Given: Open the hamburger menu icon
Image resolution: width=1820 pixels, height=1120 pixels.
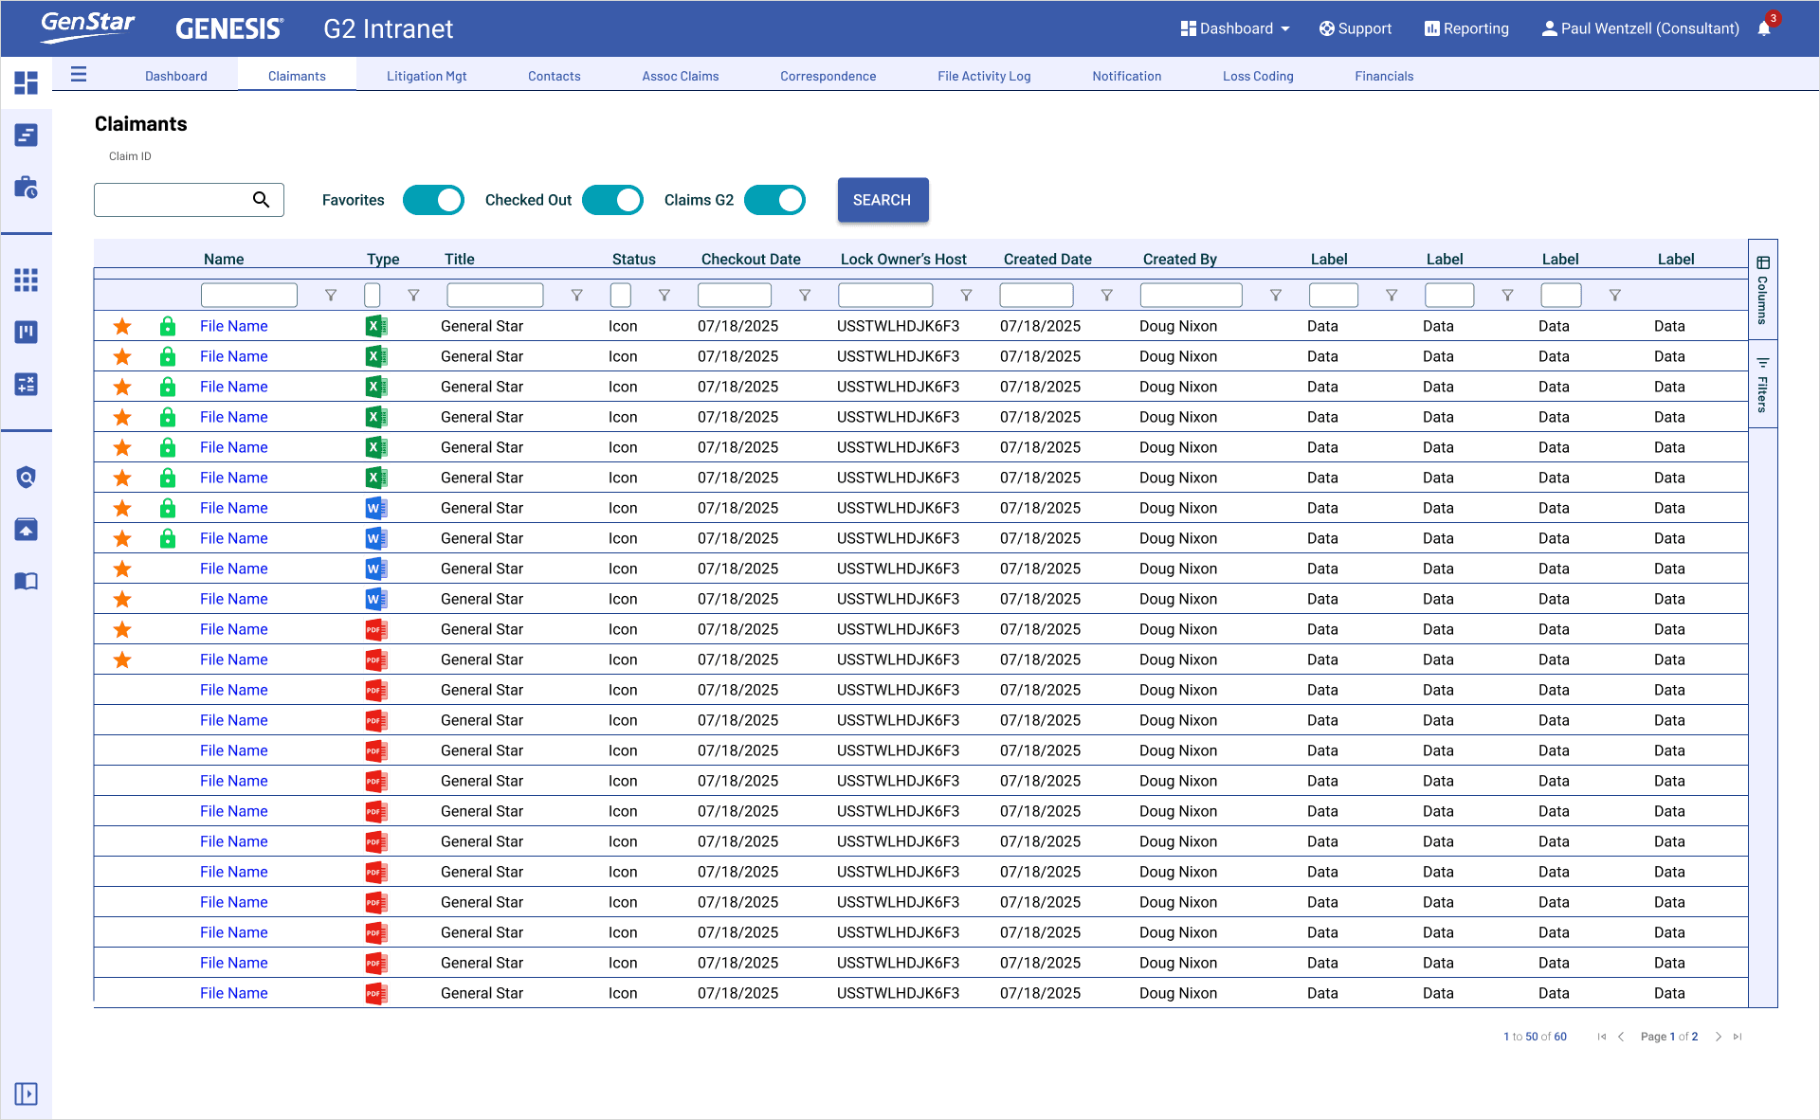Looking at the screenshot, I should (x=79, y=74).
